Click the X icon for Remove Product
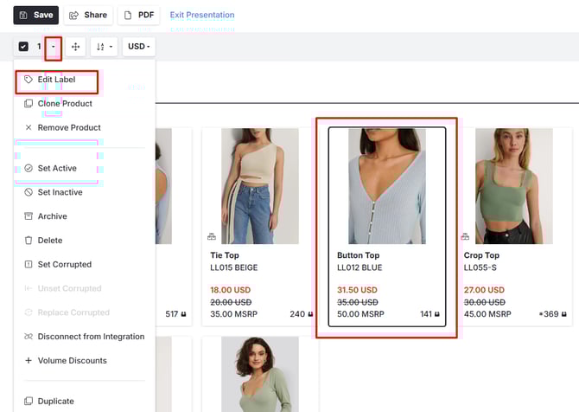Viewport: 579px width, 412px height. pyautogui.click(x=29, y=128)
